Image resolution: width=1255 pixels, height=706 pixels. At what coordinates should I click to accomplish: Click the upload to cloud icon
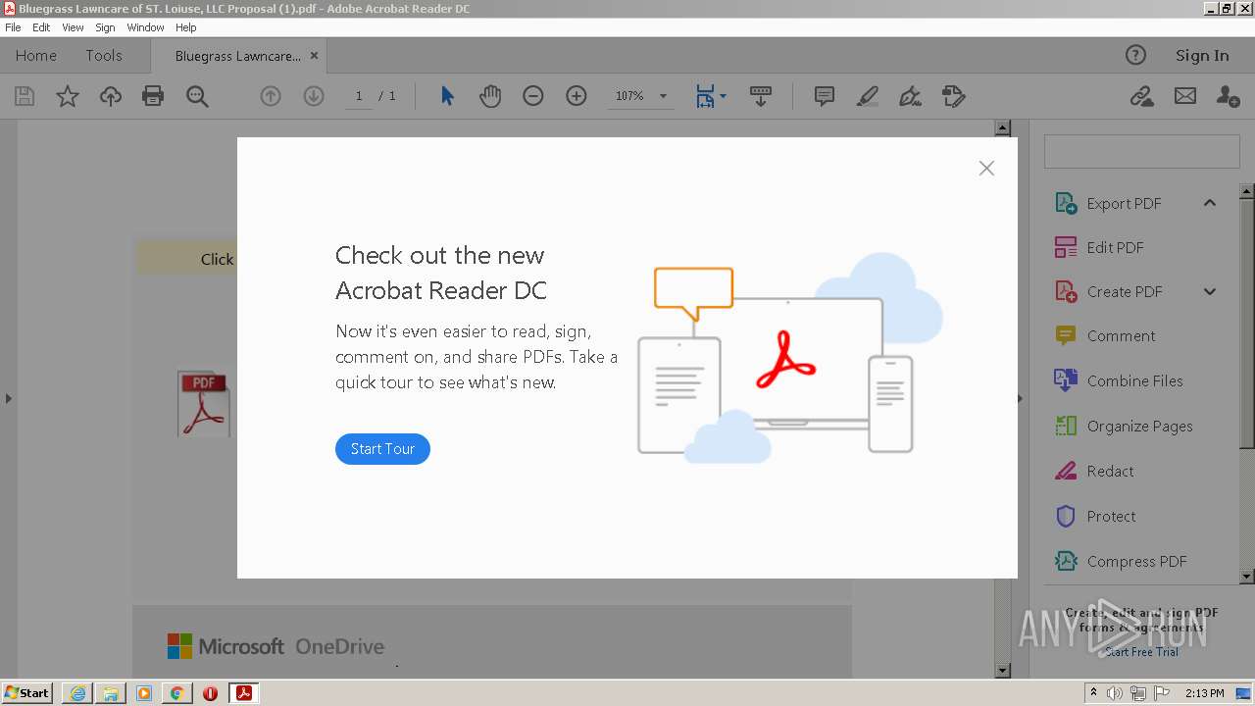coord(111,96)
